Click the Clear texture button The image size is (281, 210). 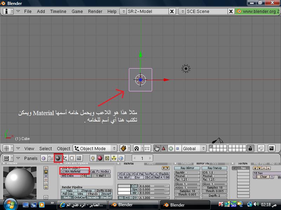(263, 177)
